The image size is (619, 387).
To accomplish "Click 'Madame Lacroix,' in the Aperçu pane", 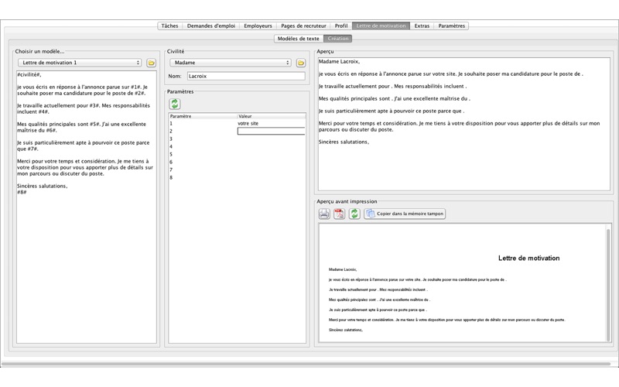I will [x=339, y=62].
